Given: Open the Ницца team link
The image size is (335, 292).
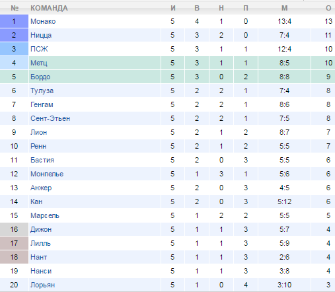Looking at the screenshot, I should pos(41,35).
